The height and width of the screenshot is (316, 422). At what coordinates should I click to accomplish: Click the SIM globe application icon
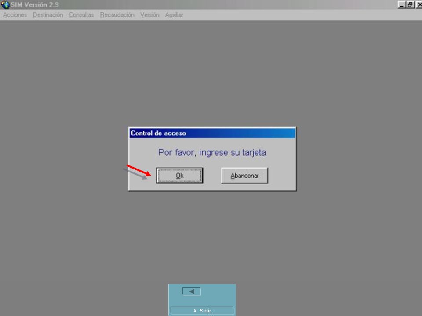(x=5, y=4)
